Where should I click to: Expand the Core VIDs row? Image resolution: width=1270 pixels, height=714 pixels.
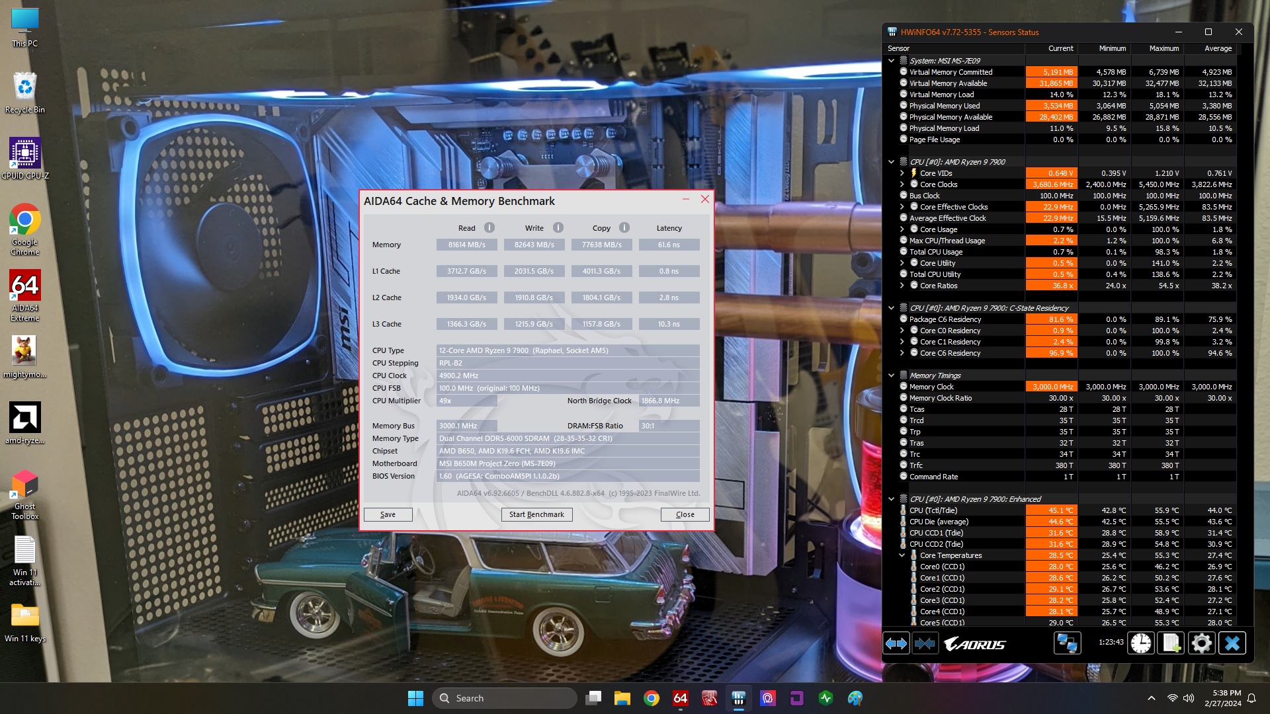click(x=902, y=173)
